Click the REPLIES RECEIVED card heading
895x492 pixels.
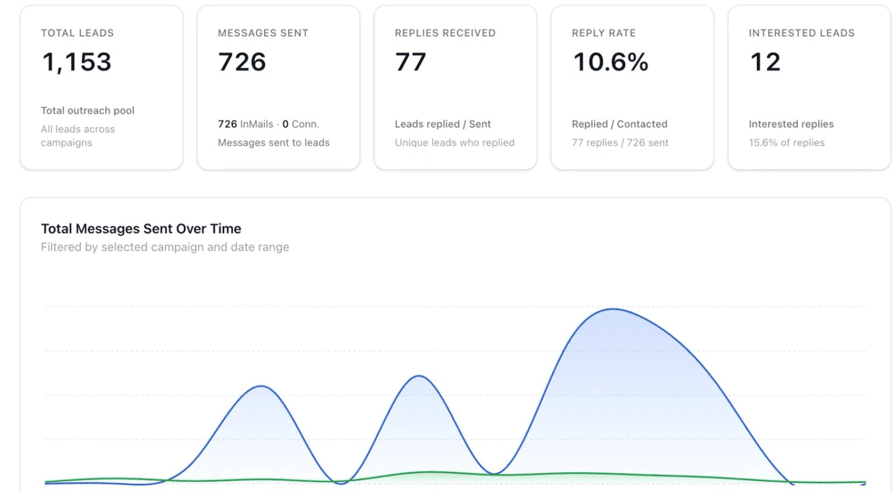(x=445, y=33)
